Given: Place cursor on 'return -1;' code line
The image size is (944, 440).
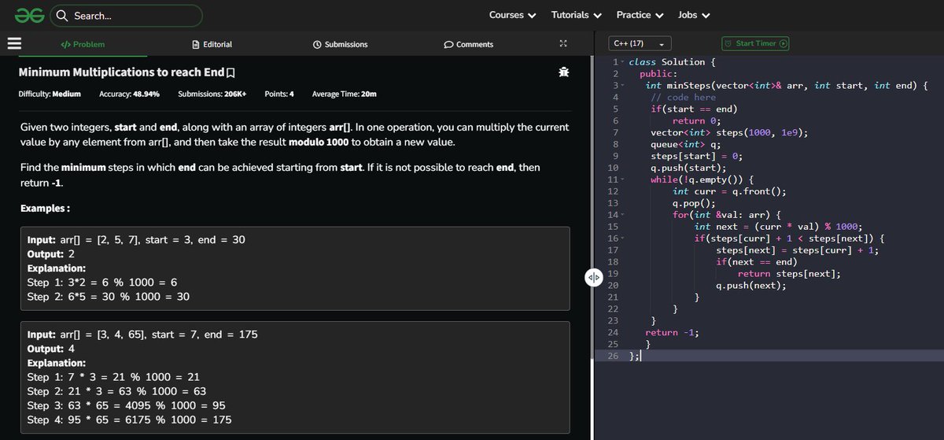Looking at the screenshot, I should pyautogui.click(x=672, y=332).
